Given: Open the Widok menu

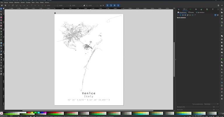Looking at the screenshot, I should (11, 2).
